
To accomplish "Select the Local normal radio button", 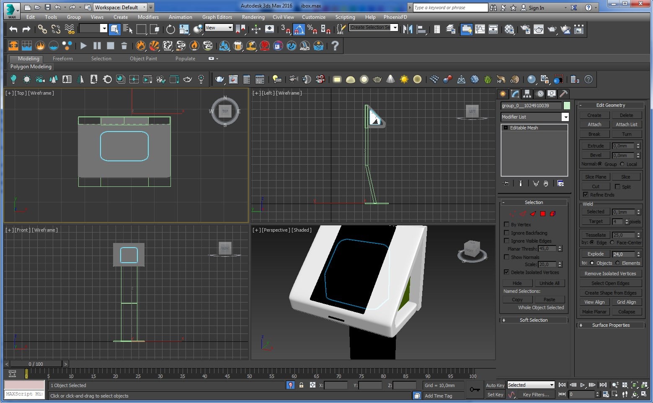I will pos(622,164).
